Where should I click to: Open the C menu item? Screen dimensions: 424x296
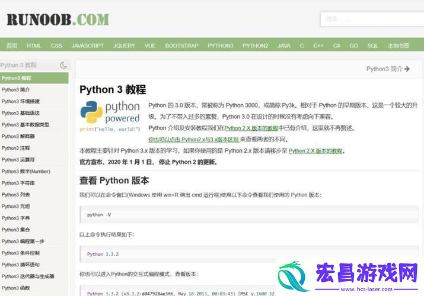[302, 46]
